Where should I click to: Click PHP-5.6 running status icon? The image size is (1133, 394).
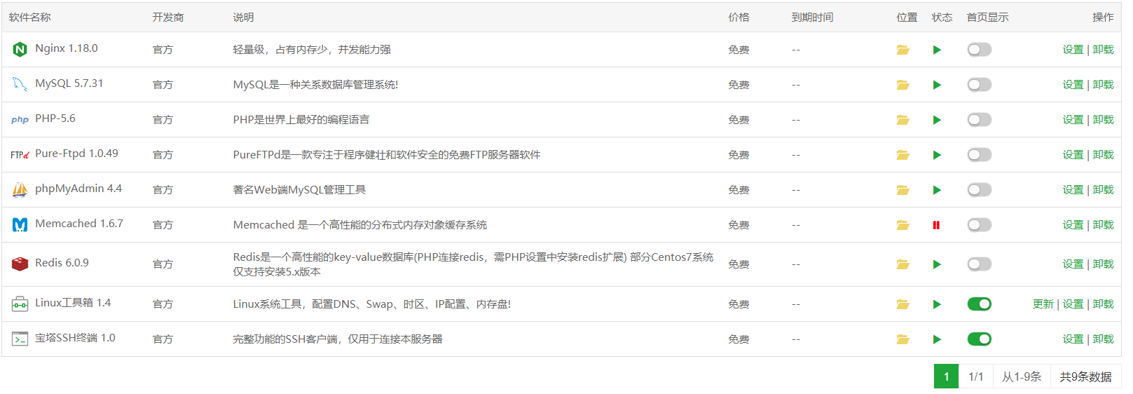tap(937, 120)
